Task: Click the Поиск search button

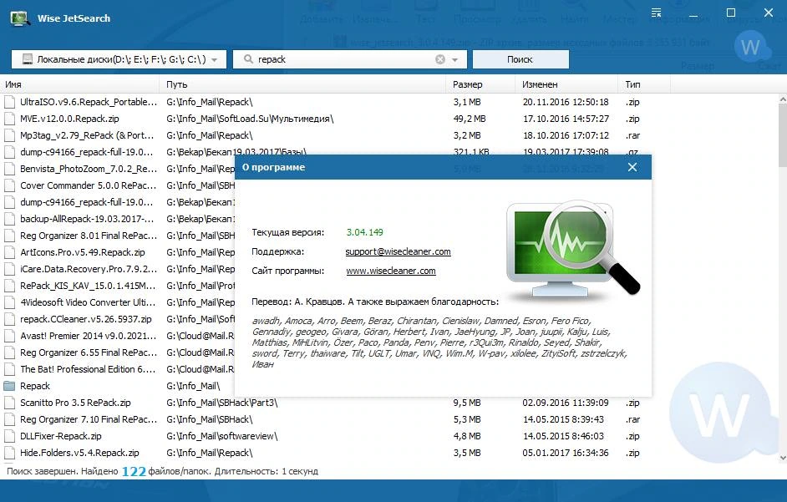Action: pos(520,59)
